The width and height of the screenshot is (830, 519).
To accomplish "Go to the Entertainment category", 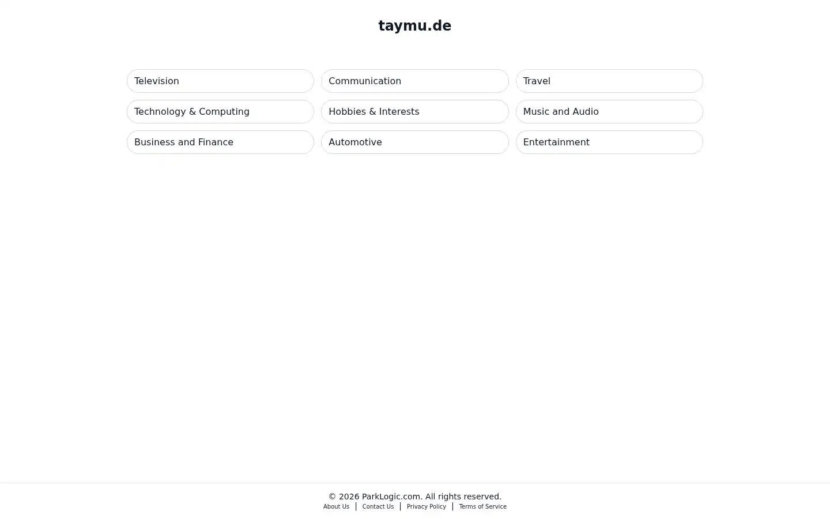I will click(x=609, y=142).
